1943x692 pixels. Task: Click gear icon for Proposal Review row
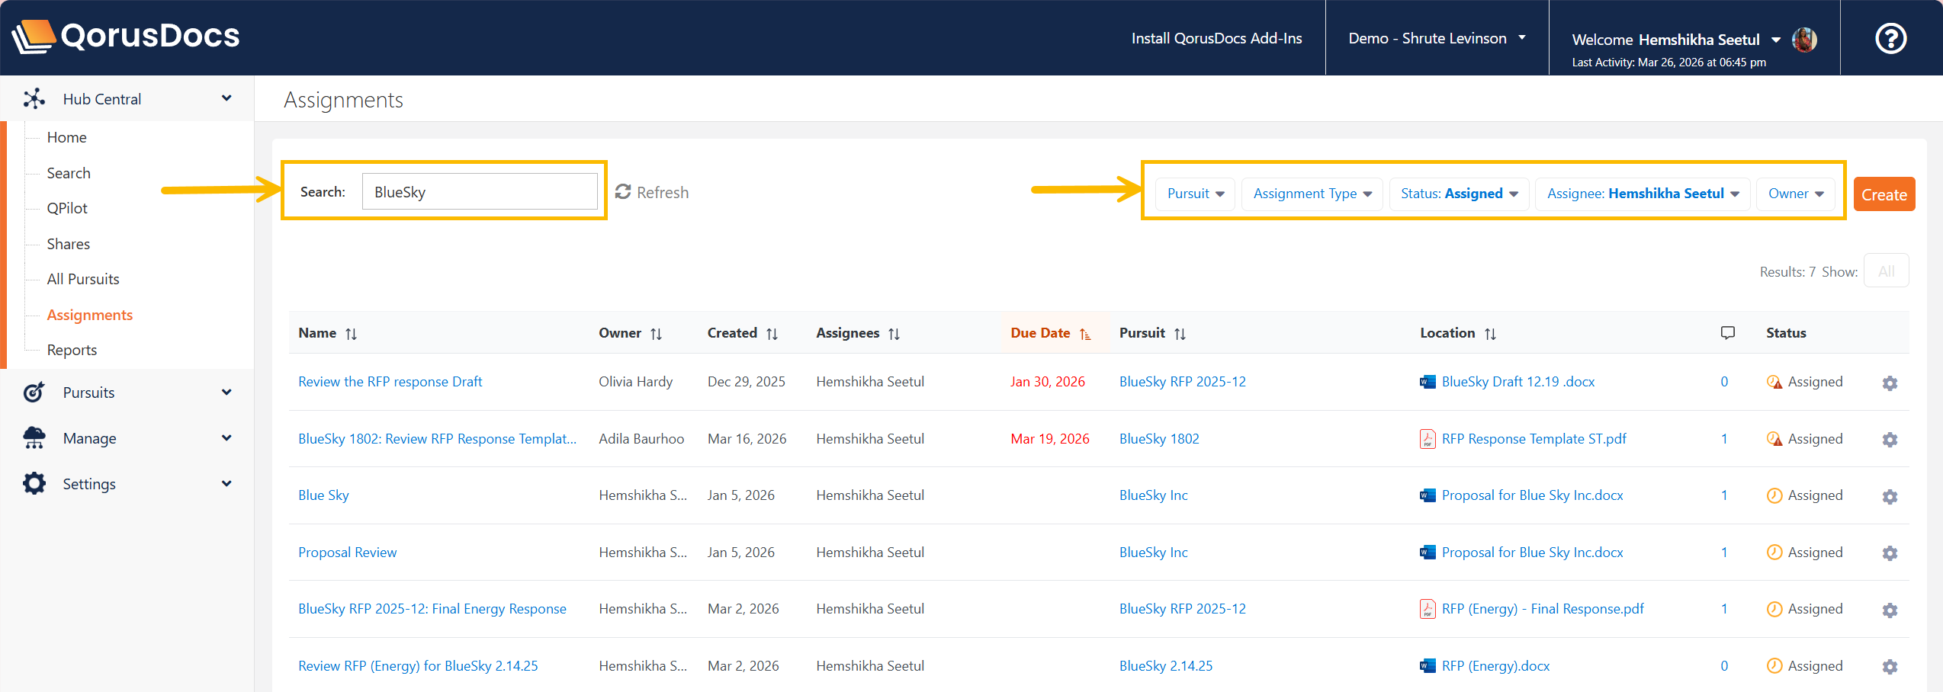click(1890, 553)
